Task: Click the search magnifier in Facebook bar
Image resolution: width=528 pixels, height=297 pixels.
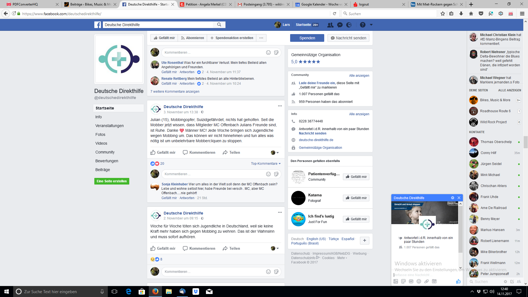Action: 219,25
